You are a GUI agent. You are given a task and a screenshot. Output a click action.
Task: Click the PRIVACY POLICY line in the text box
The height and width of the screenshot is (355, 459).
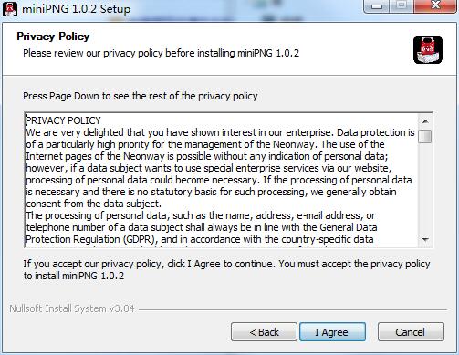click(x=63, y=120)
